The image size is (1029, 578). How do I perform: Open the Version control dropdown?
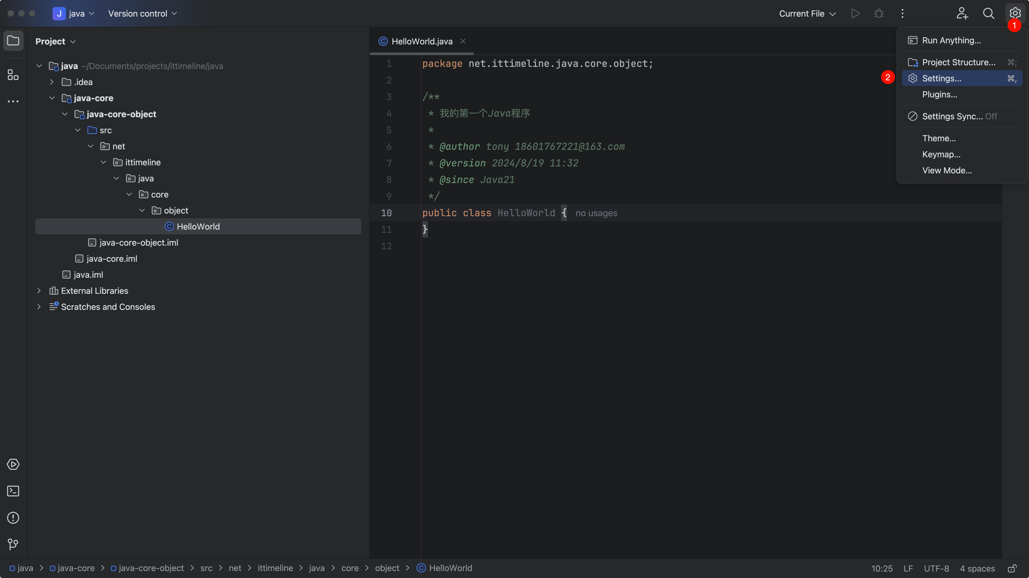[142, 14]
